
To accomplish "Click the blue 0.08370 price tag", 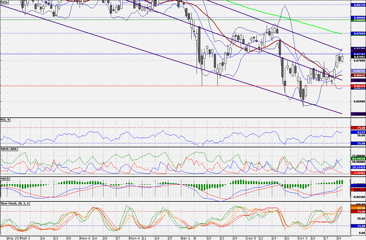I will (358, 5).
